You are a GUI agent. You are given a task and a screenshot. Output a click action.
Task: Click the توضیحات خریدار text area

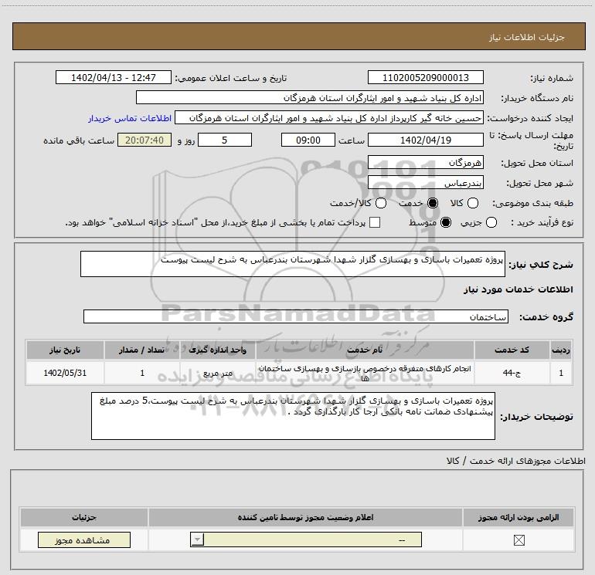point(293,416)
